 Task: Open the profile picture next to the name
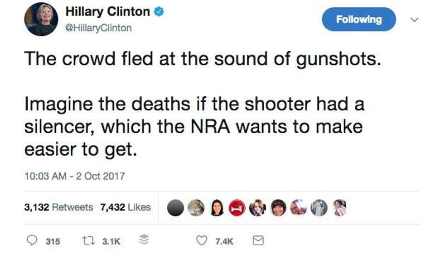point(41,19)
